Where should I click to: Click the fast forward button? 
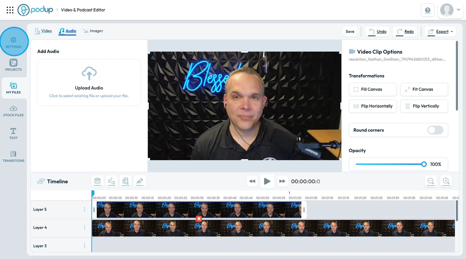coord(282,181)
